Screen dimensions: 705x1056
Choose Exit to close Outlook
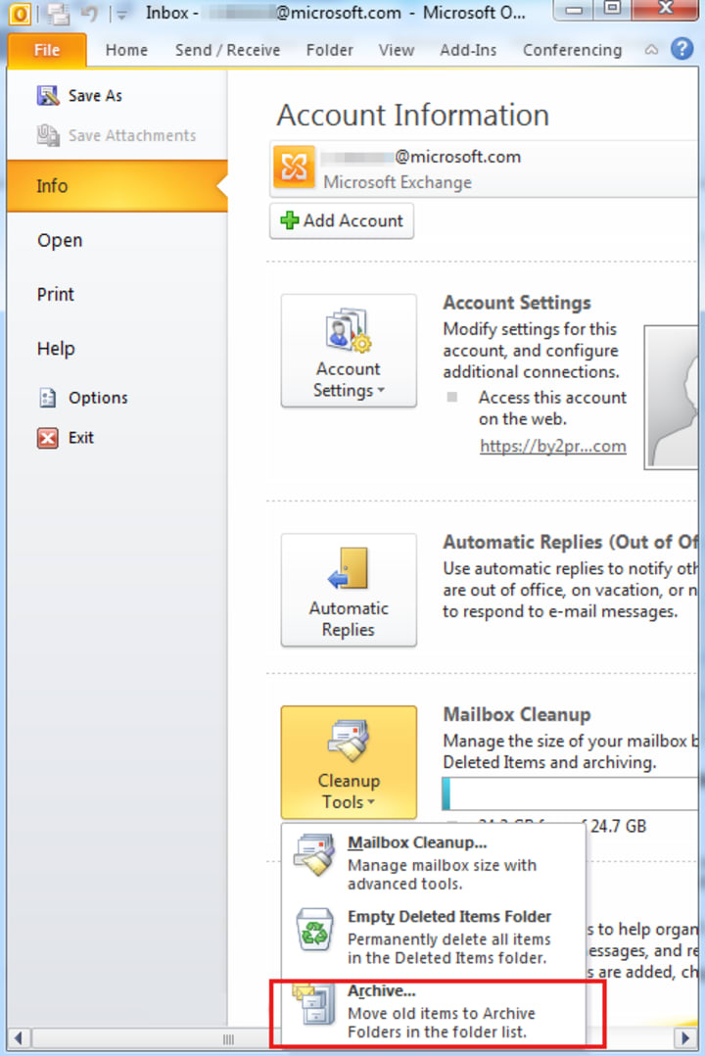[81, 438]
